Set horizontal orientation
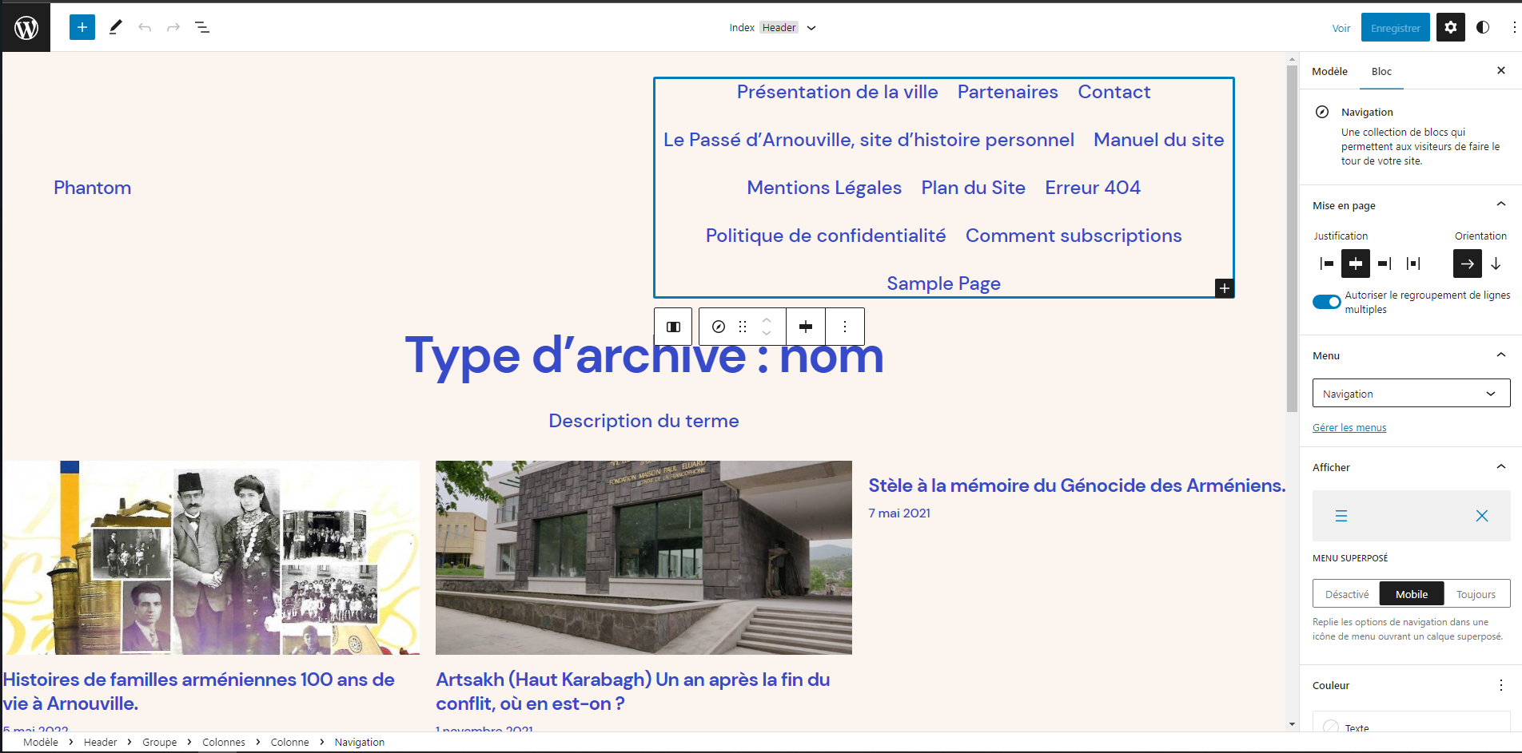 coord(1468,264)
